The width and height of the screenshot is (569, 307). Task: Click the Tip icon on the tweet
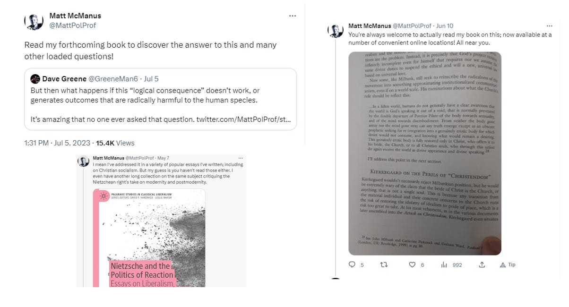[508, 265]
